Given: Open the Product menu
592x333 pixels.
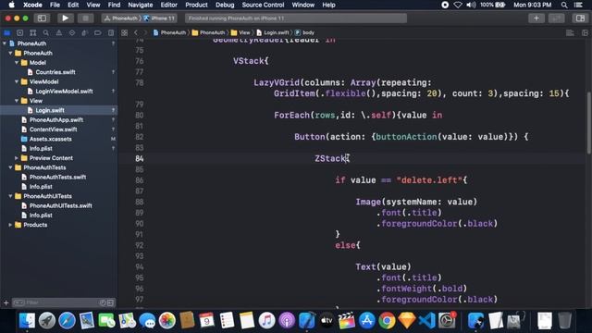Looking at the screenshot, I should 196,5.
